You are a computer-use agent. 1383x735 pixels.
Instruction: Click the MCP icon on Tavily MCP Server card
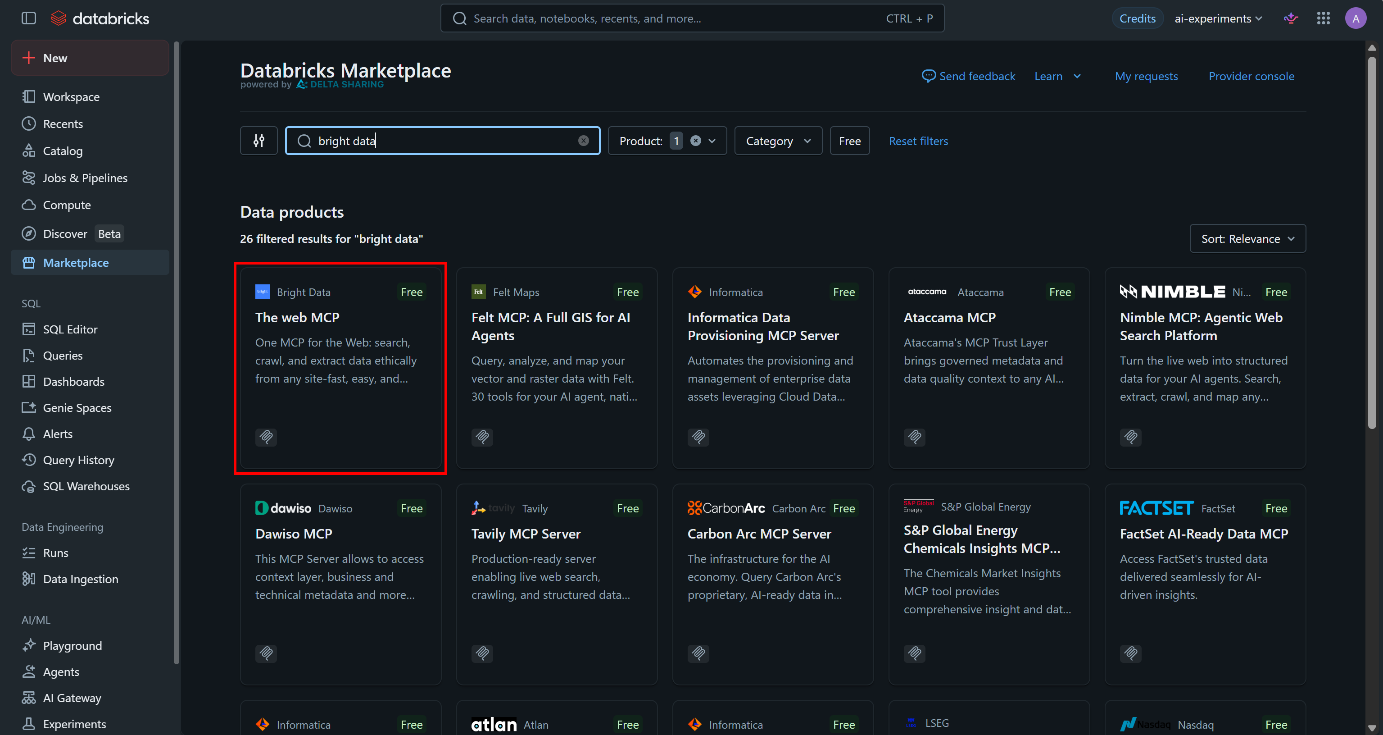point(482,653)
